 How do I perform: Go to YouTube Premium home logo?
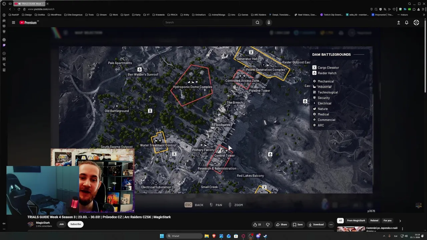[28, 22]
